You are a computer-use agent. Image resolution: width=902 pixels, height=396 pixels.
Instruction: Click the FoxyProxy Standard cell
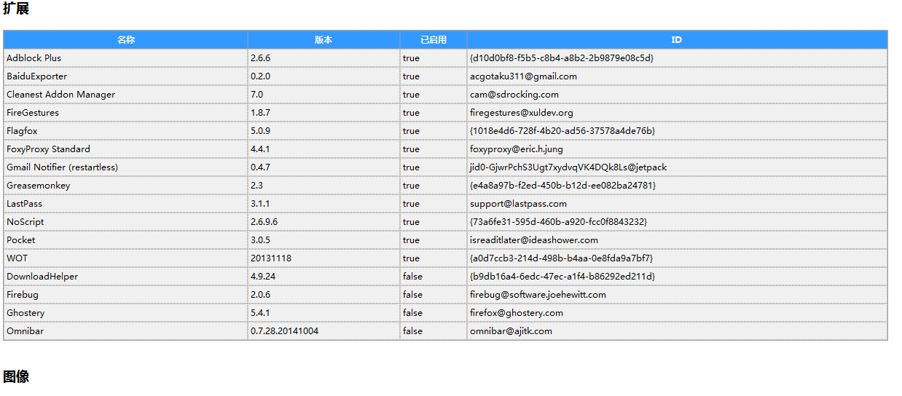[125, 149]
